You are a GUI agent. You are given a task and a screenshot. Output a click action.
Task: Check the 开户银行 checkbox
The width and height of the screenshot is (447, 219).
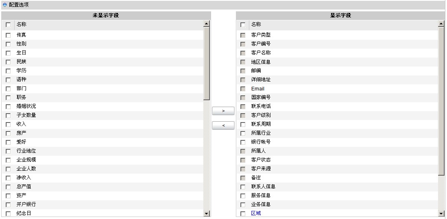click(8, 205)
